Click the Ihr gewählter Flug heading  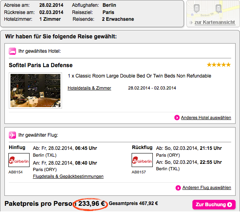tap(38, 135)
